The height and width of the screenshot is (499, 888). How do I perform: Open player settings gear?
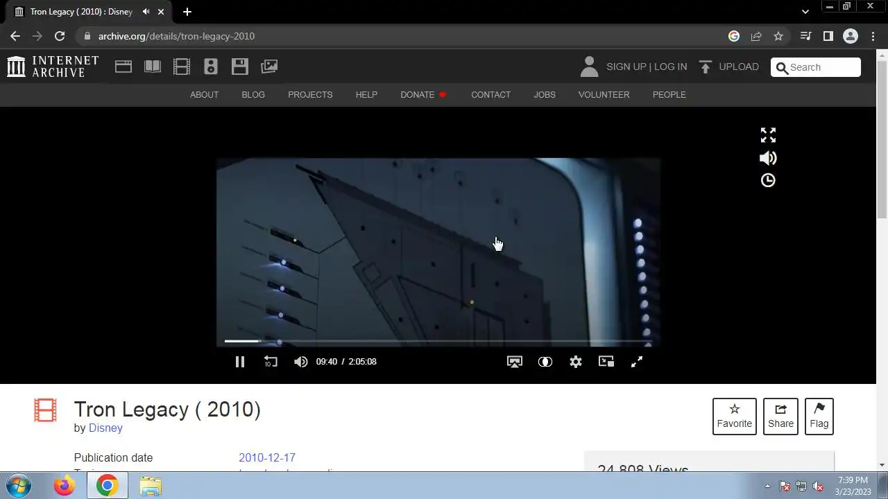click(x=576, y=362)
